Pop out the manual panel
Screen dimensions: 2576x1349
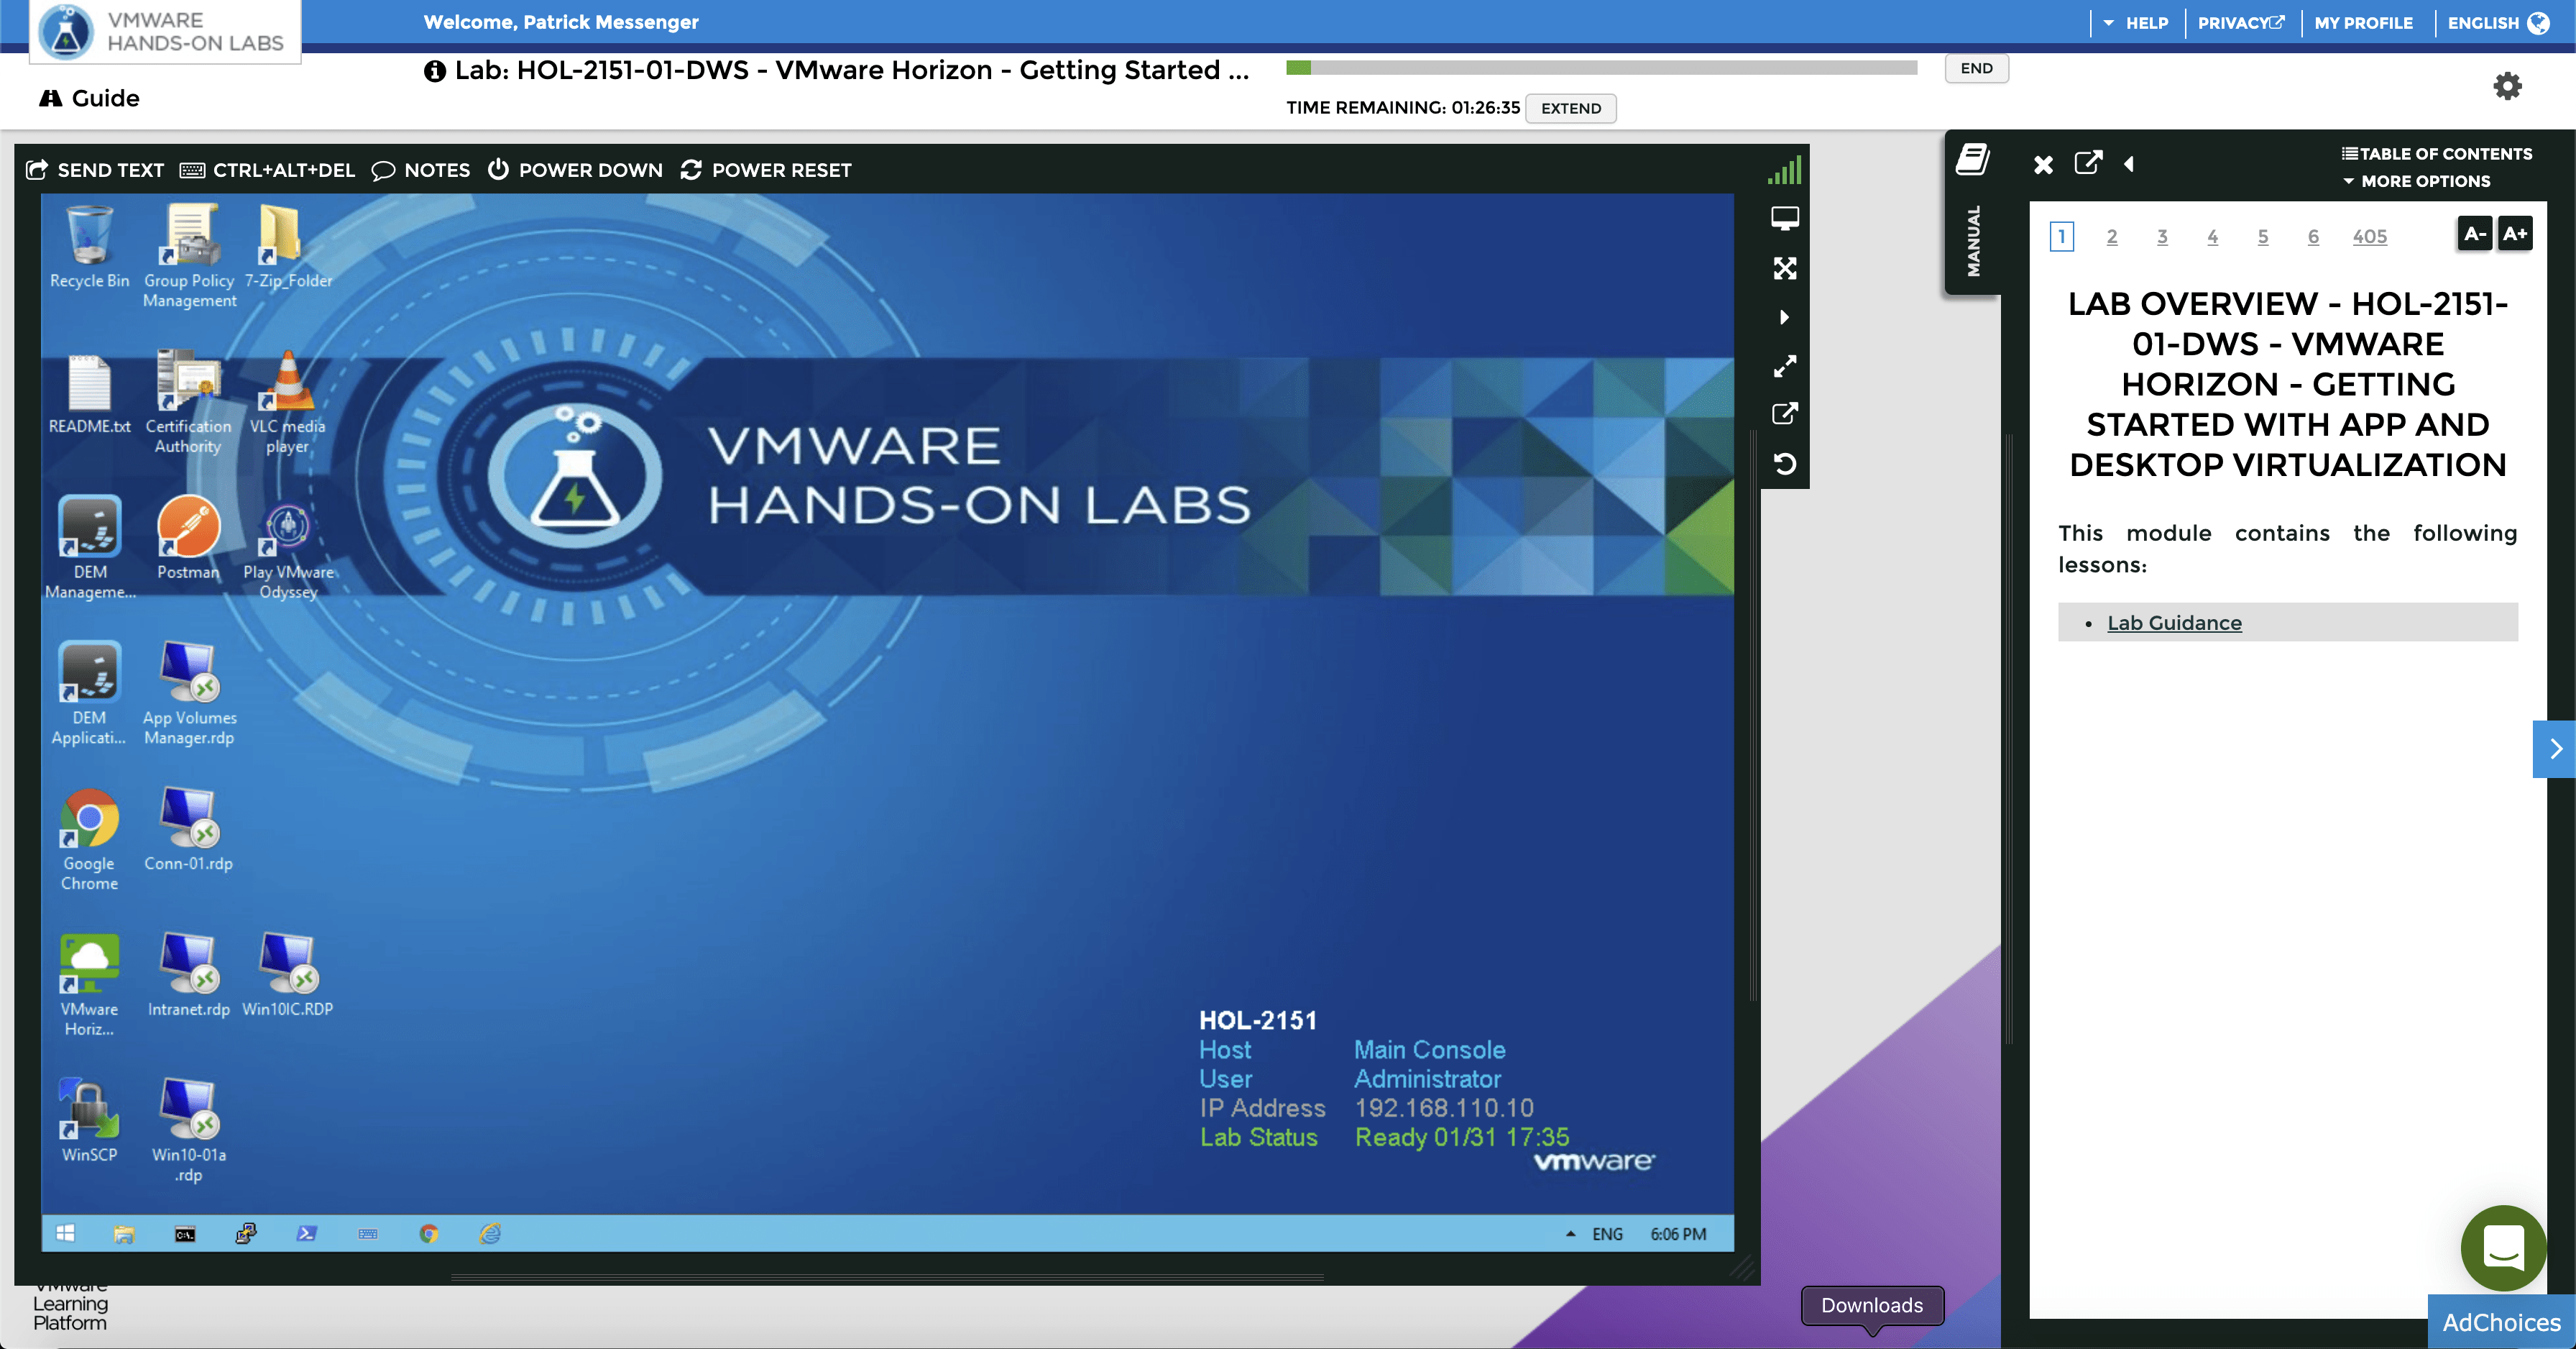(2088, 163)
